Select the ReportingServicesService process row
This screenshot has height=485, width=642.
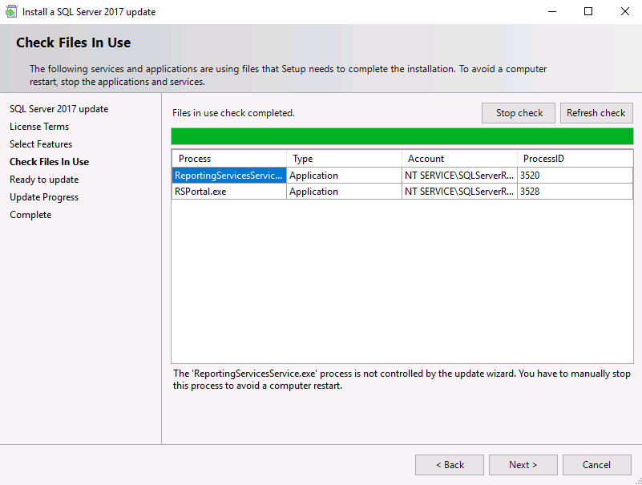(x=402, y=176)
